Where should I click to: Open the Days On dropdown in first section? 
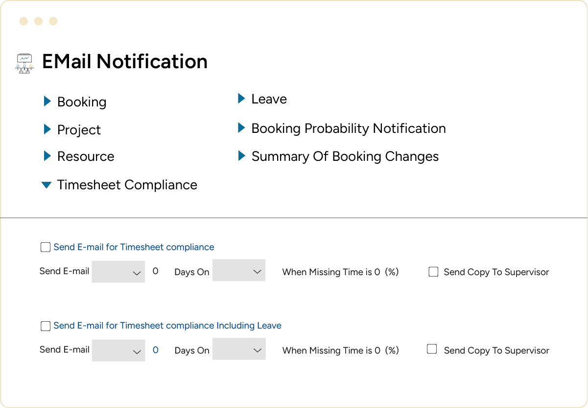[239, 270]
